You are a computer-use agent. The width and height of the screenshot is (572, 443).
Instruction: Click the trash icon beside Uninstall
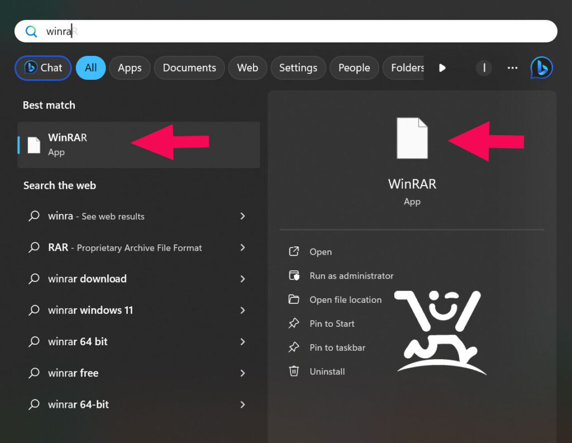(x=294, y=371)
